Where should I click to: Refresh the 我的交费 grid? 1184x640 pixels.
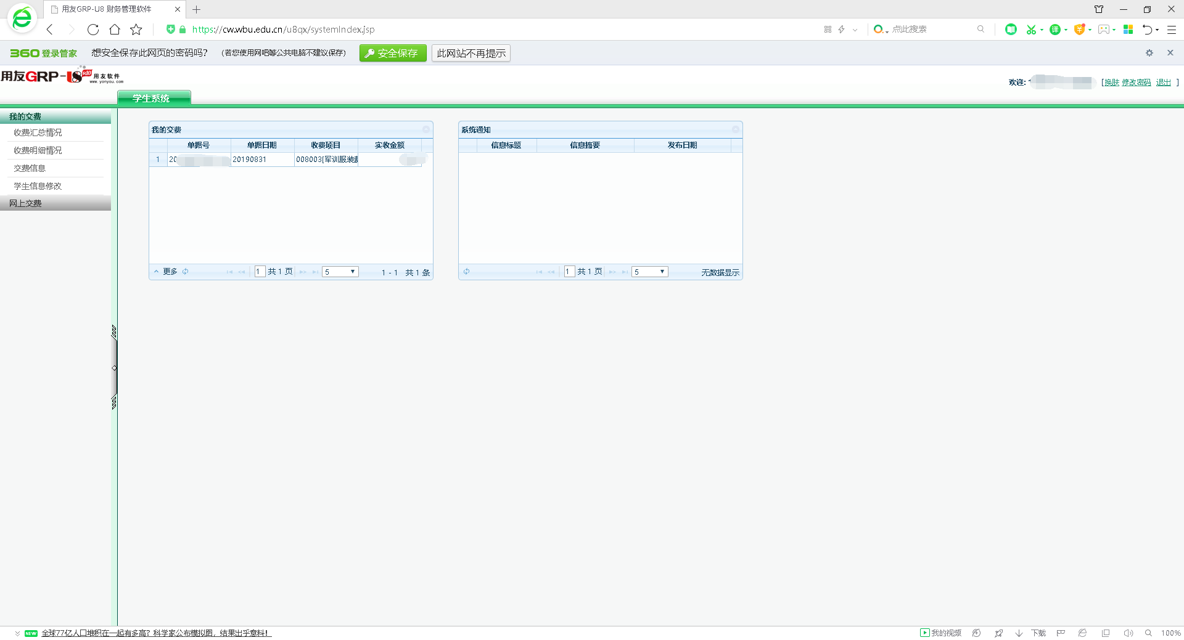(185, 272)
